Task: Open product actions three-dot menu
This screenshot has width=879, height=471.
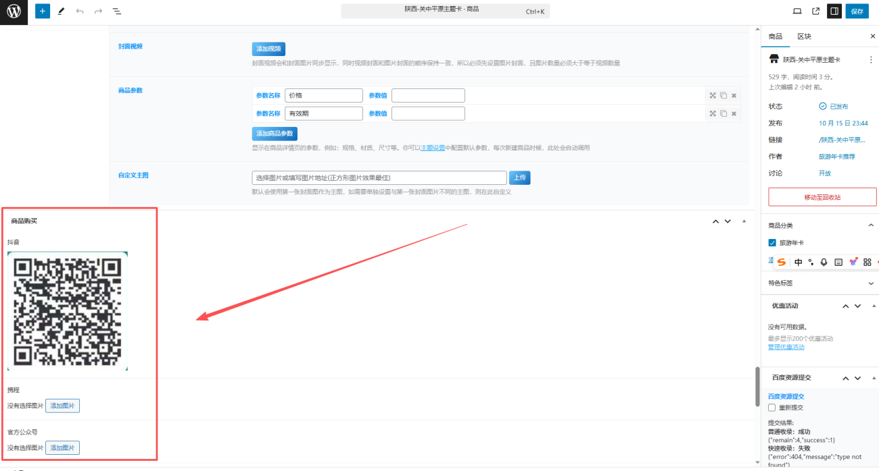Action: (x=870, y=59)
